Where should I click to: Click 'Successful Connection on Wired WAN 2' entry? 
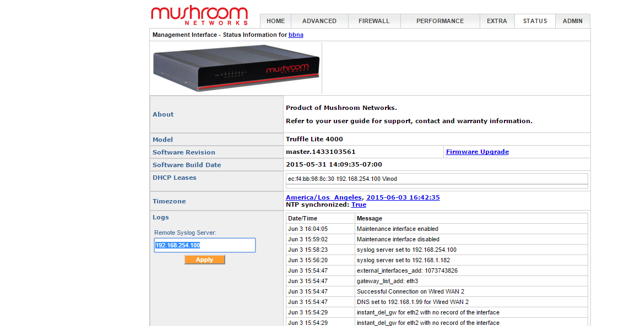pyautogui.click(x=411, y=292)
